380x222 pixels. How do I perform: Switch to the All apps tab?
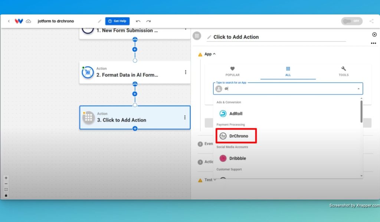[x=288, y=71]
